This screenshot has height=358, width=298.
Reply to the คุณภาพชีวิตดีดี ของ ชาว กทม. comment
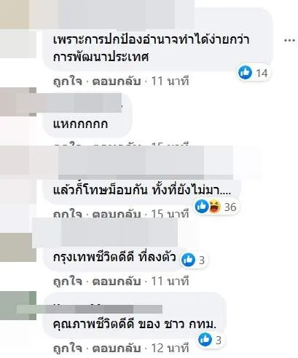coord(117,349)
